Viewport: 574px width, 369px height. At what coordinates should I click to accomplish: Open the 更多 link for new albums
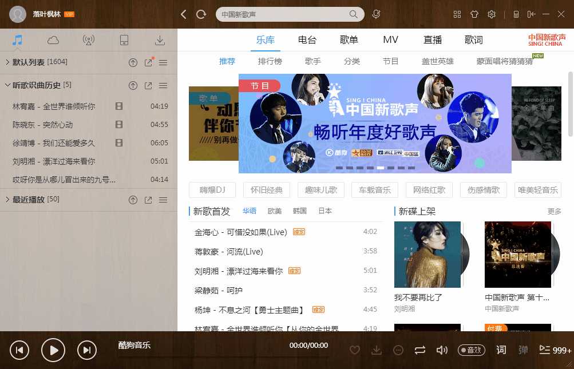554,212
